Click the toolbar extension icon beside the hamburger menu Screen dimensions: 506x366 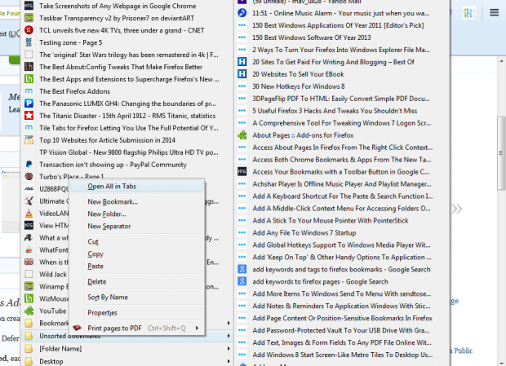469,13
